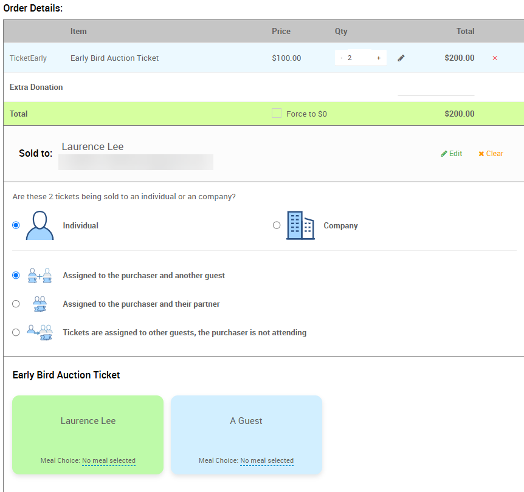This screenshot has height=492, width=524.
Task: Open meal choice for Laurence Lee
Action: (109, 460)
